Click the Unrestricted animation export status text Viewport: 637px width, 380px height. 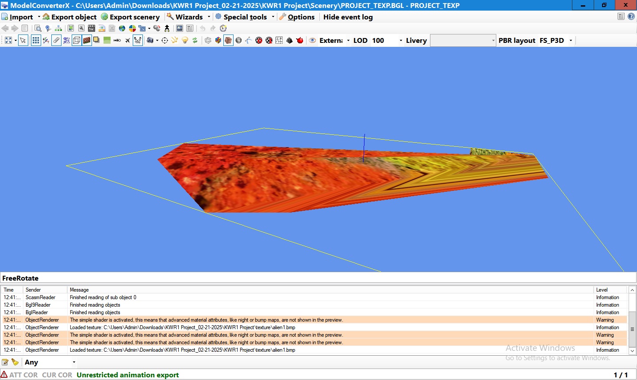(x=128, y=375)
